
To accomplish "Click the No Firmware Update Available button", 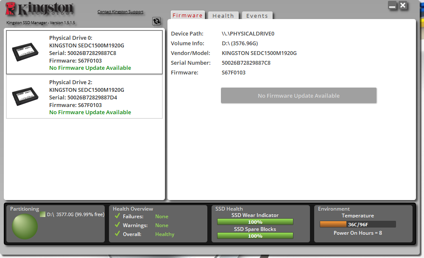I will point(299,96).
